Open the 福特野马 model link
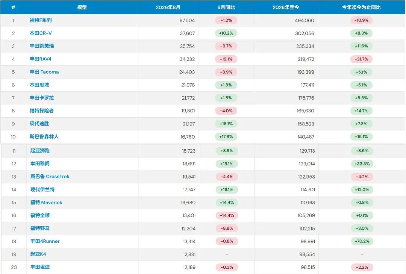Image resolution: width=406 pixels, height=274 pixels. (x=40, y=229)
